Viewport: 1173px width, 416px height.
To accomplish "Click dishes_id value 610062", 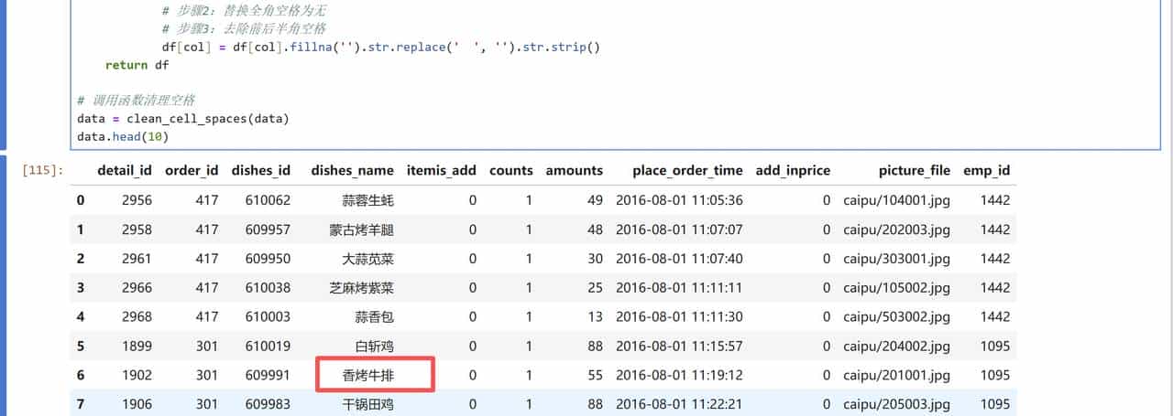I will (269, 200).
